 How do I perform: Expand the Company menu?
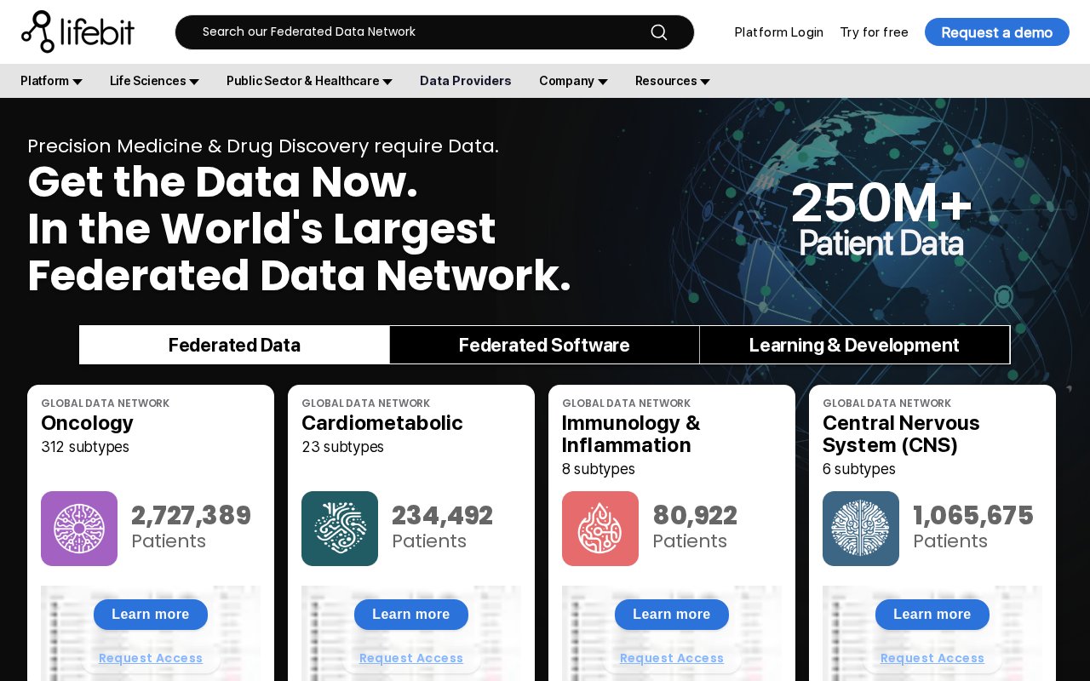pos(573,81)
